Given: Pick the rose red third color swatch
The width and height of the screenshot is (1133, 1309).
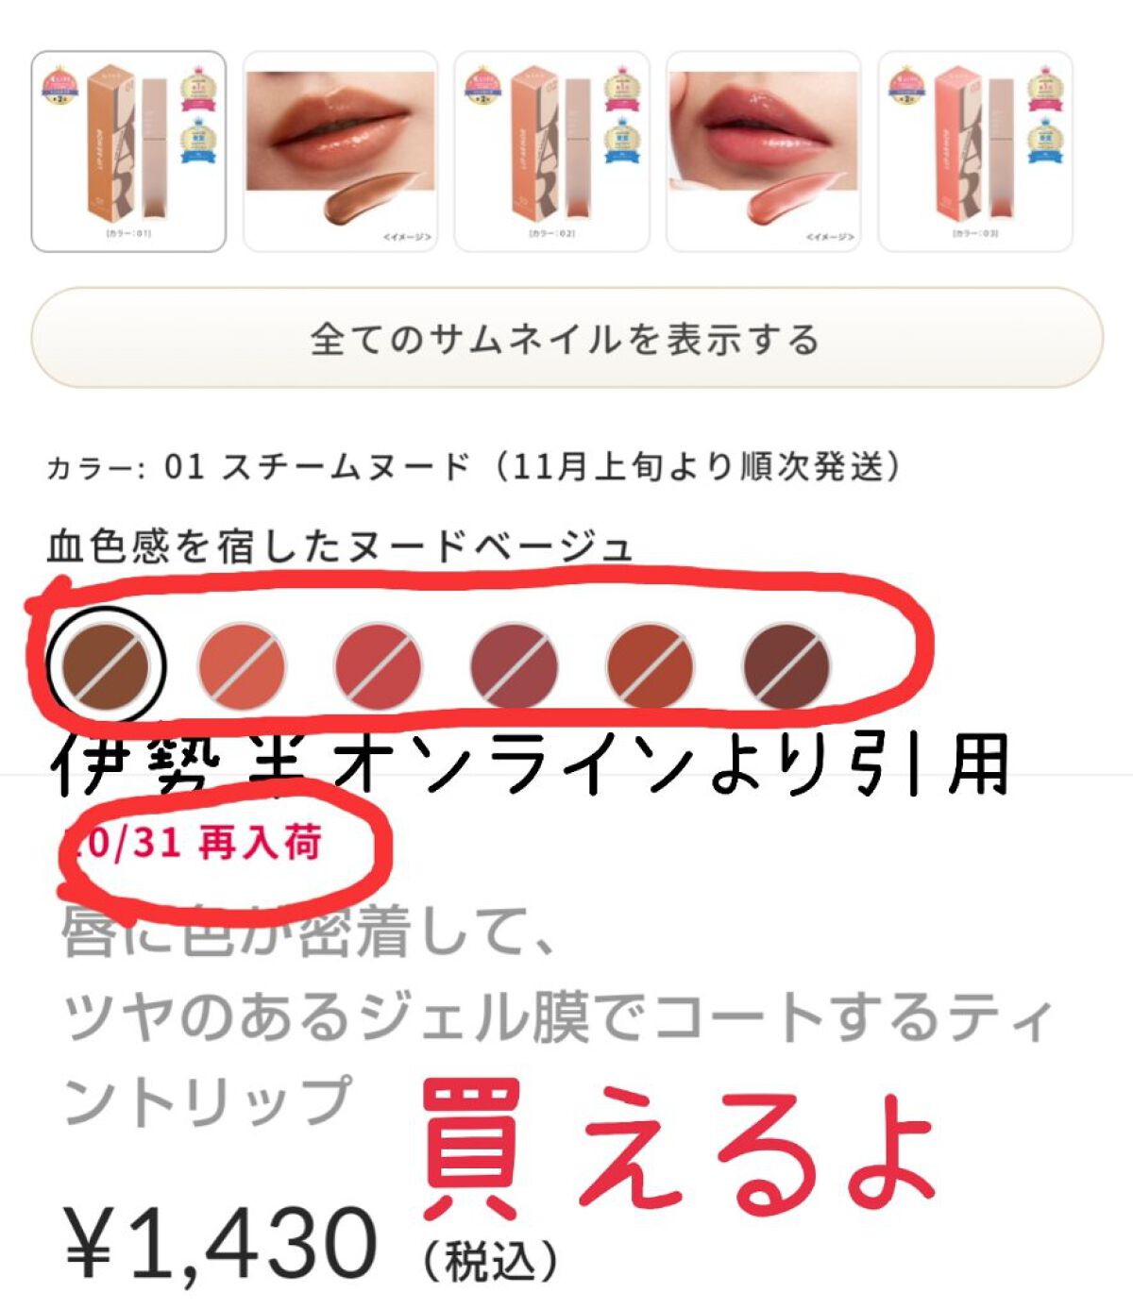Looking at the screenshot, I should [379, 665].
